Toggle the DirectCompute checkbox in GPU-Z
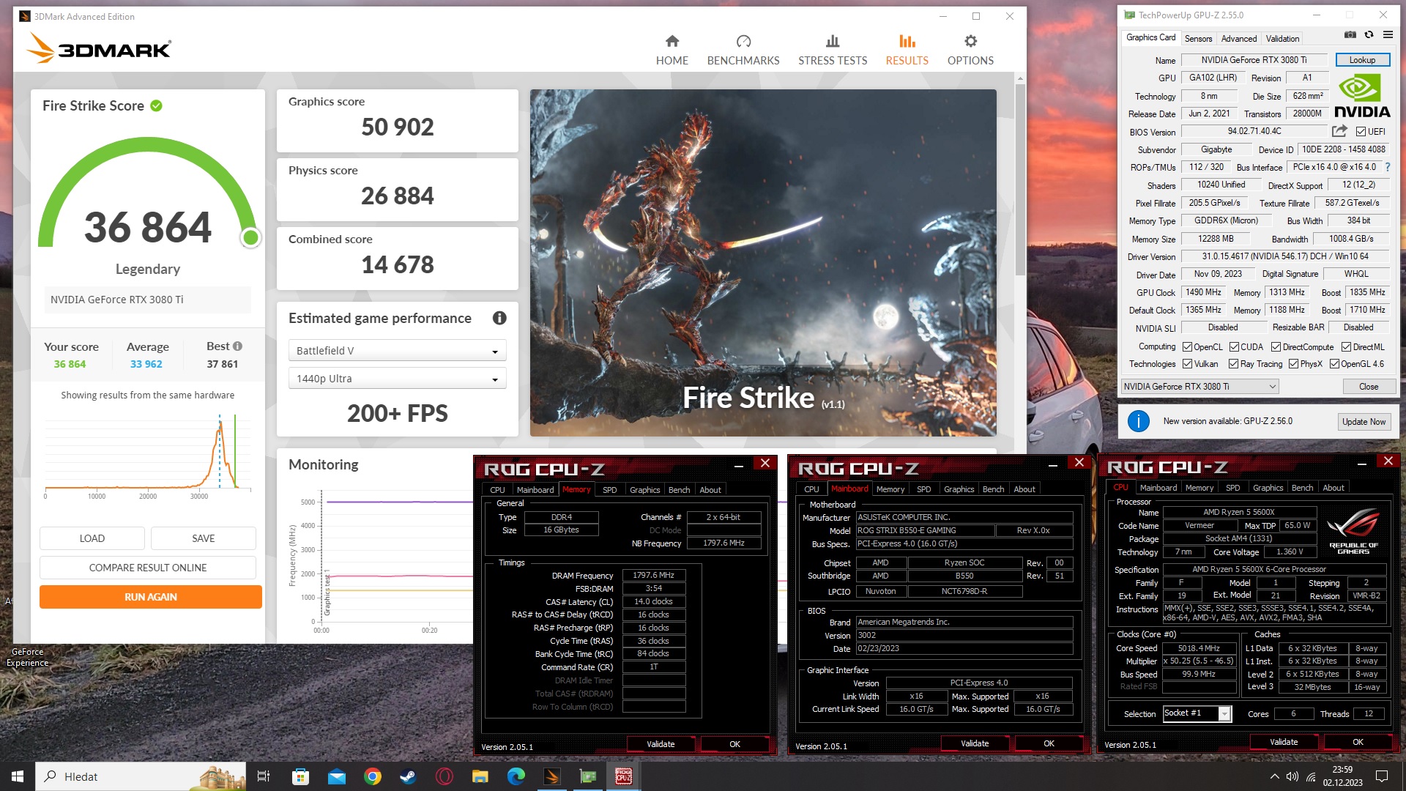1406x791 pixels. 1276,347
